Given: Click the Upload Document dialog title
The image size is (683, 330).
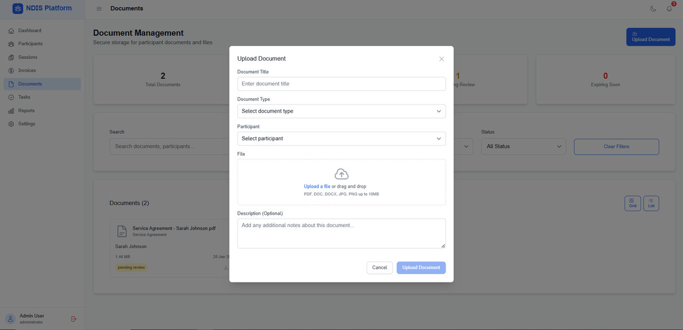Looking at the screenshot, I should (x=261, y=59).
